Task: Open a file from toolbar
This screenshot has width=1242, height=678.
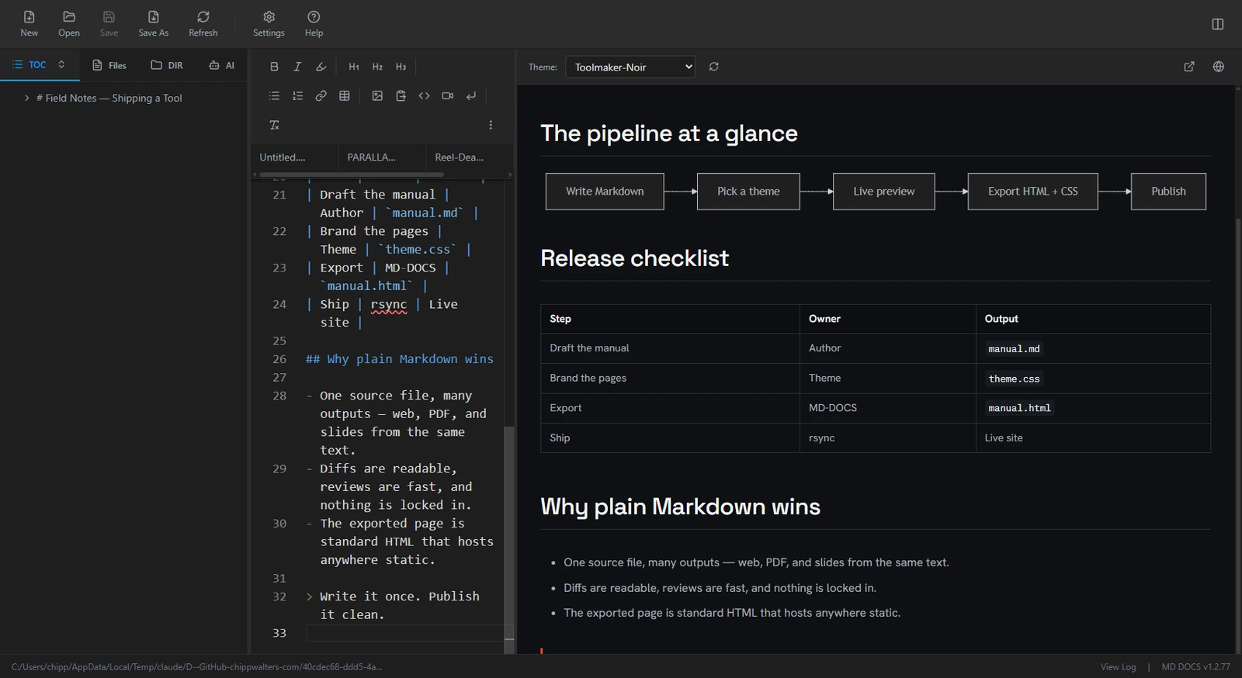Action: click(x=69, y=23)
